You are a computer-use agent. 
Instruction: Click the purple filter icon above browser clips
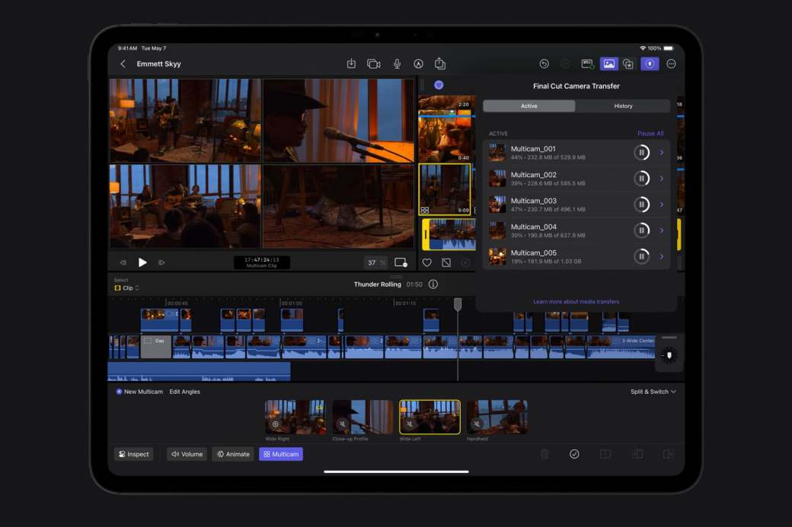pyautogui.click(x=439, y=85)
